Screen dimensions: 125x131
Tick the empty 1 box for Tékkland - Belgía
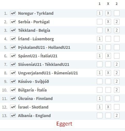pos(100,30)
